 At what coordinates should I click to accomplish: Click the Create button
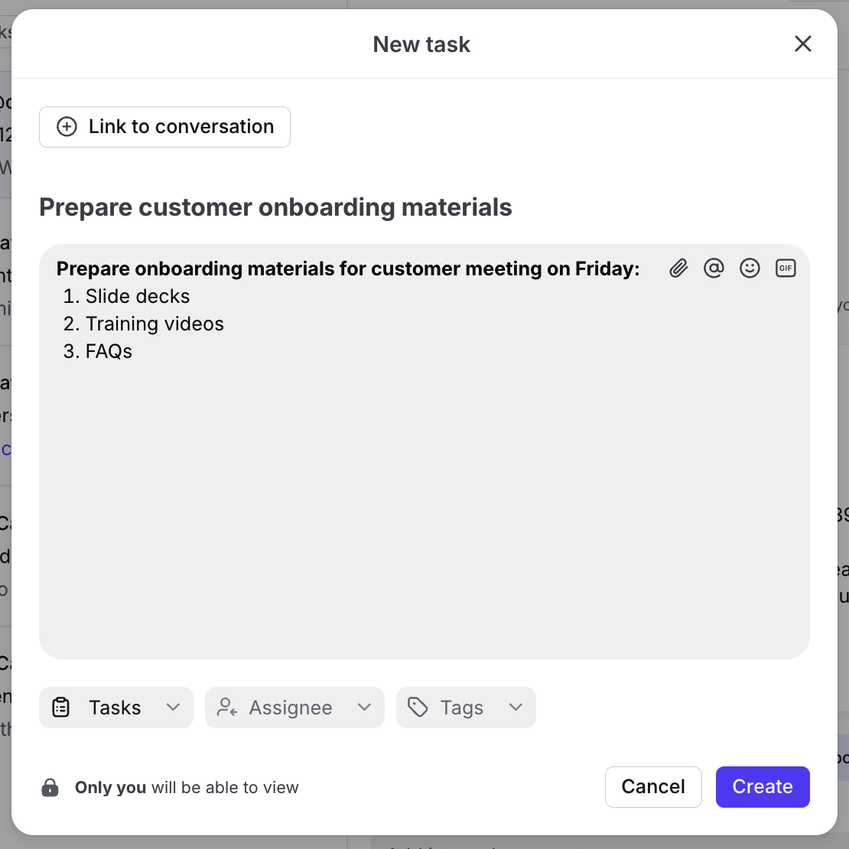click(763, 787)
